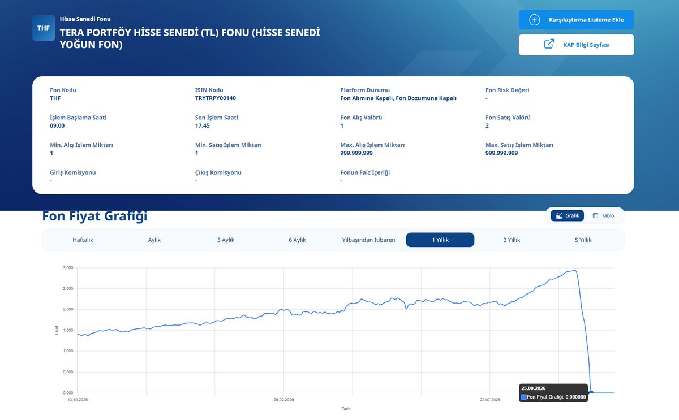Add fund via Karşılaştırma Listeme Ekle button
679x420 pixels.
coord(576,20)
